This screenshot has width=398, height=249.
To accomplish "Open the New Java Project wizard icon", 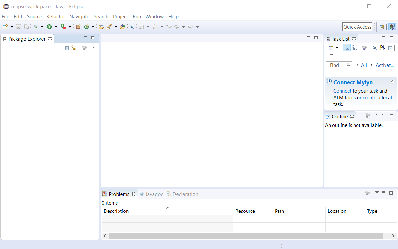I will 78,27.
